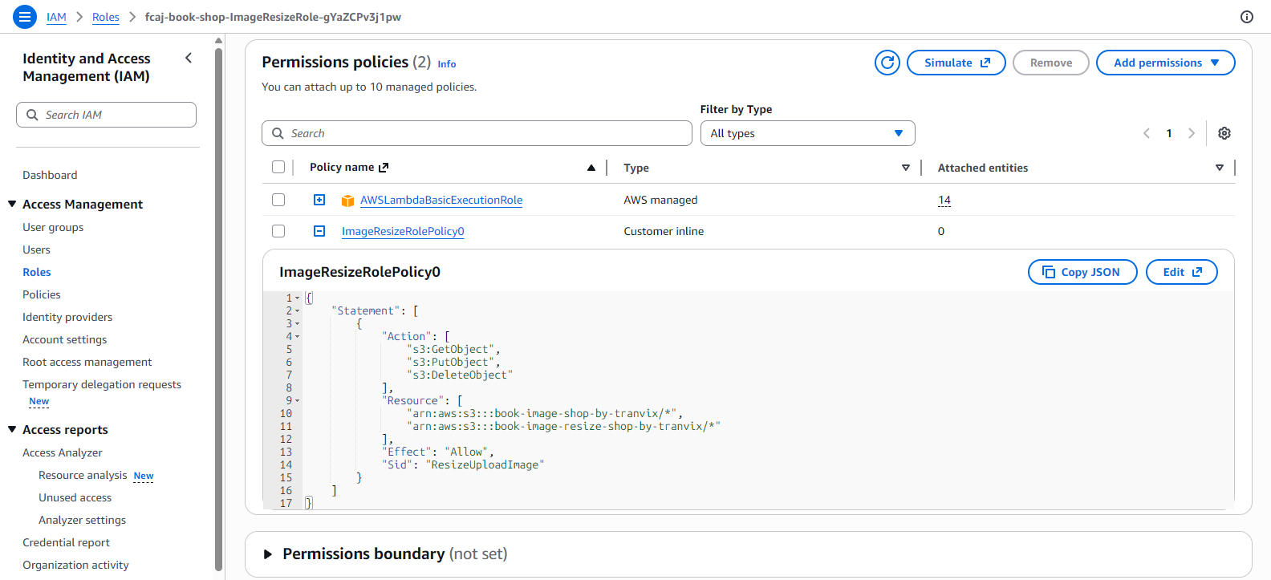The image size is (1271, 580).
Task: Open Account settings in the sidebar
Action: click(64, 339)
